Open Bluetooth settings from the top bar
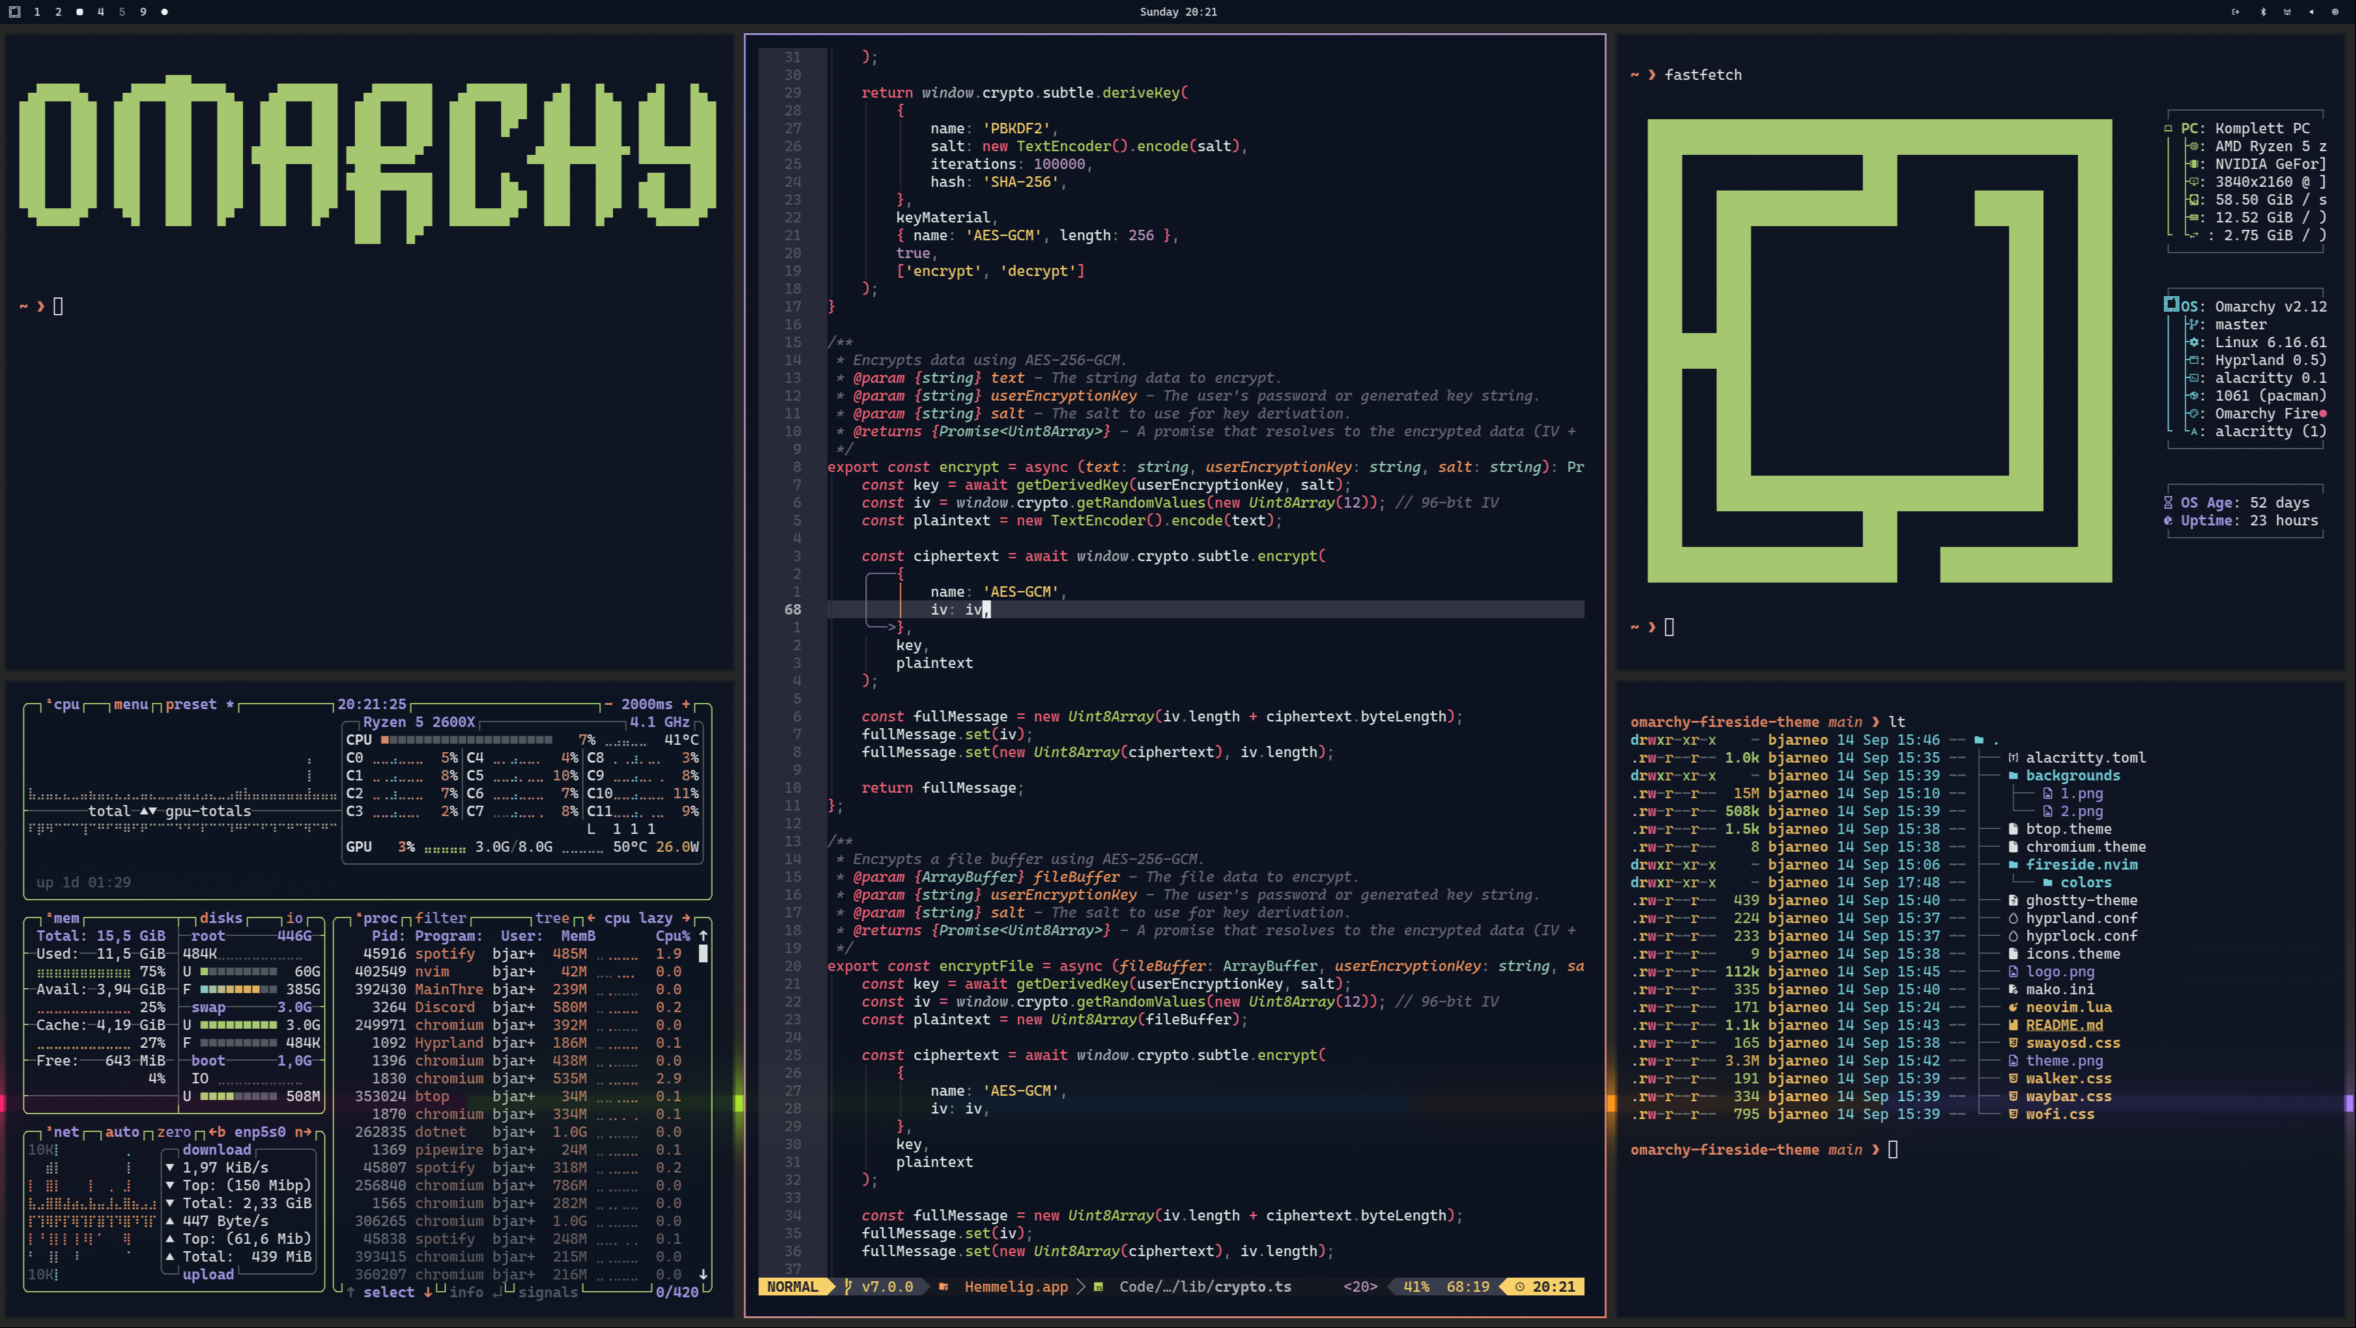2356x1328 pixels. click(x=2263, y=12)
